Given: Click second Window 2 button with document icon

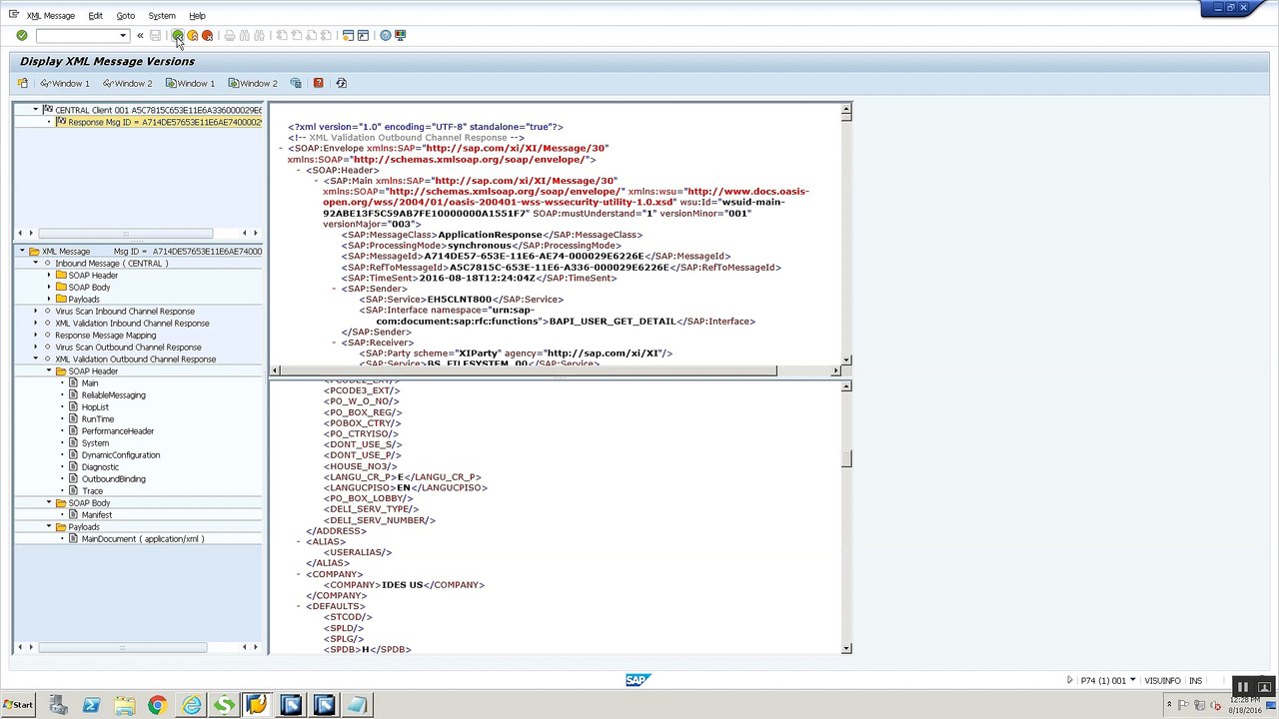Looking at the screenshot, I should [253, 83].
